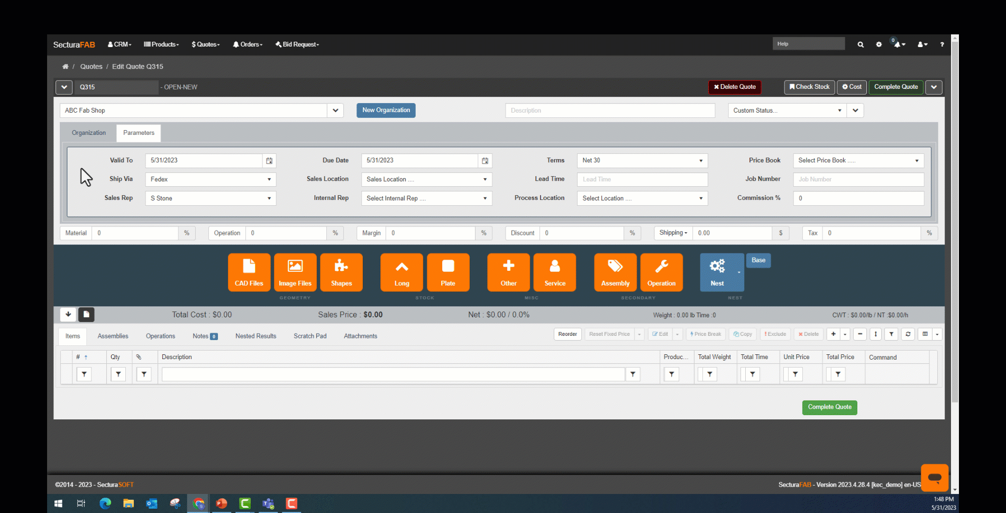Open the Valid To calendar picker
Screen dimensions: 1006x513
269,161
